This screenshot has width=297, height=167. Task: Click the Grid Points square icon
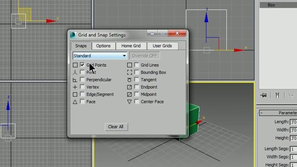[75, 65]
